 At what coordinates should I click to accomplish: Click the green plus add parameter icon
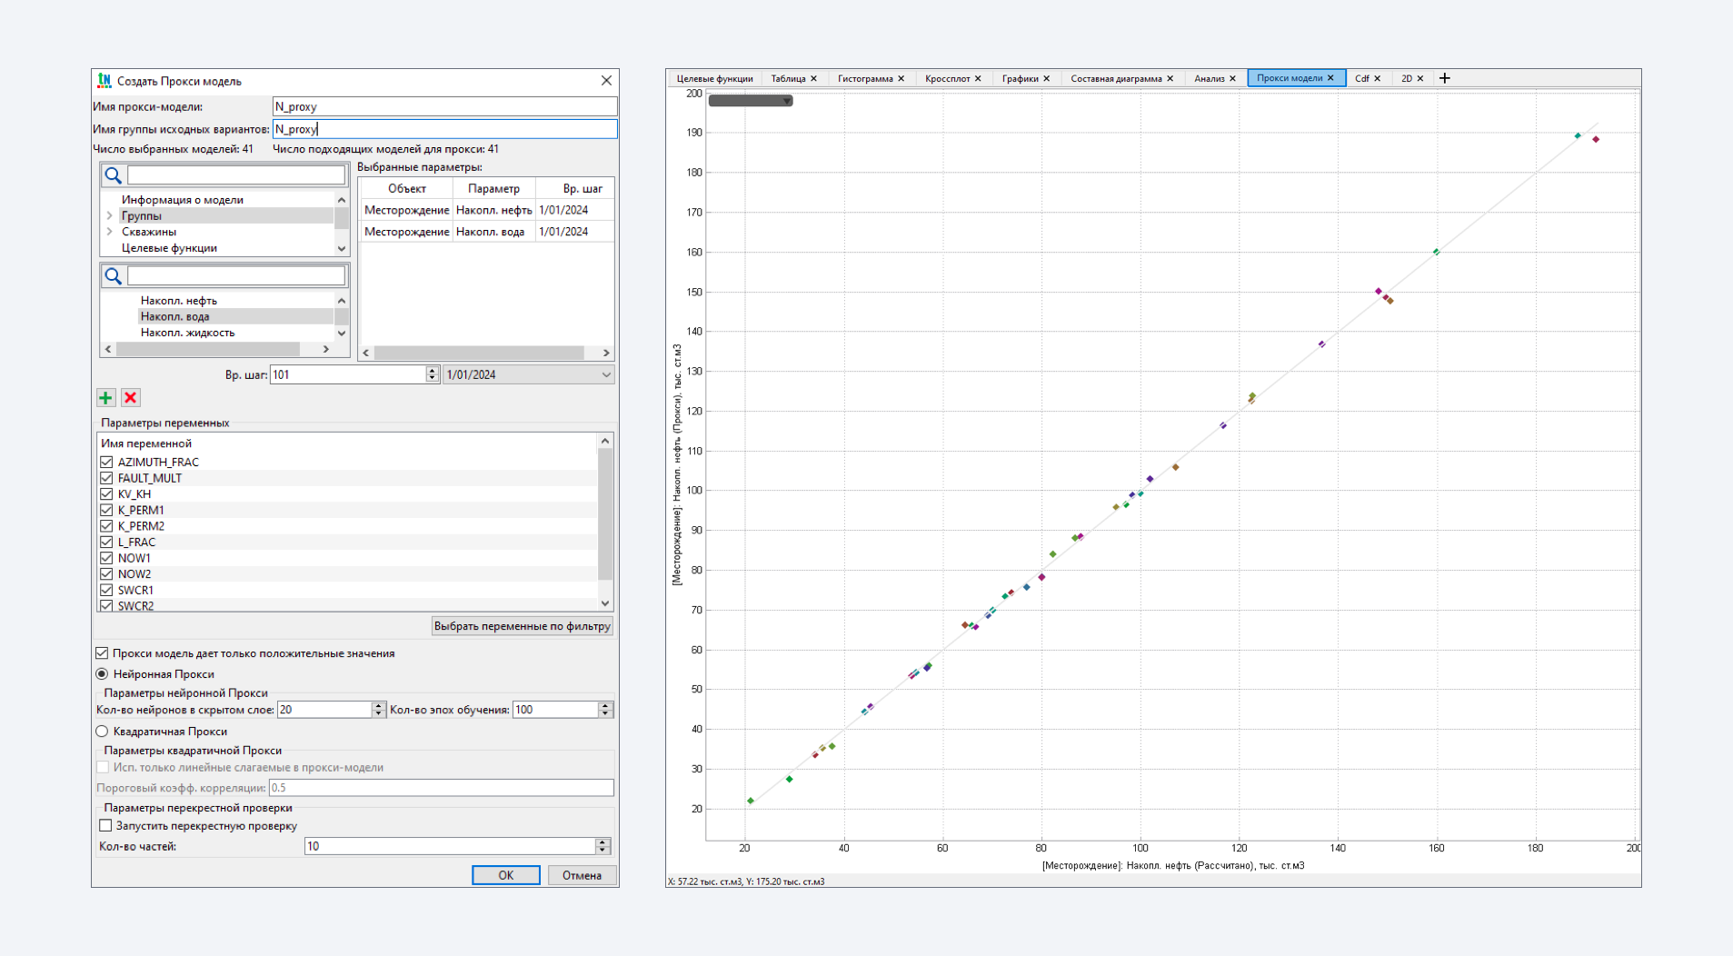pyautogui.click(x=106, y=398)
